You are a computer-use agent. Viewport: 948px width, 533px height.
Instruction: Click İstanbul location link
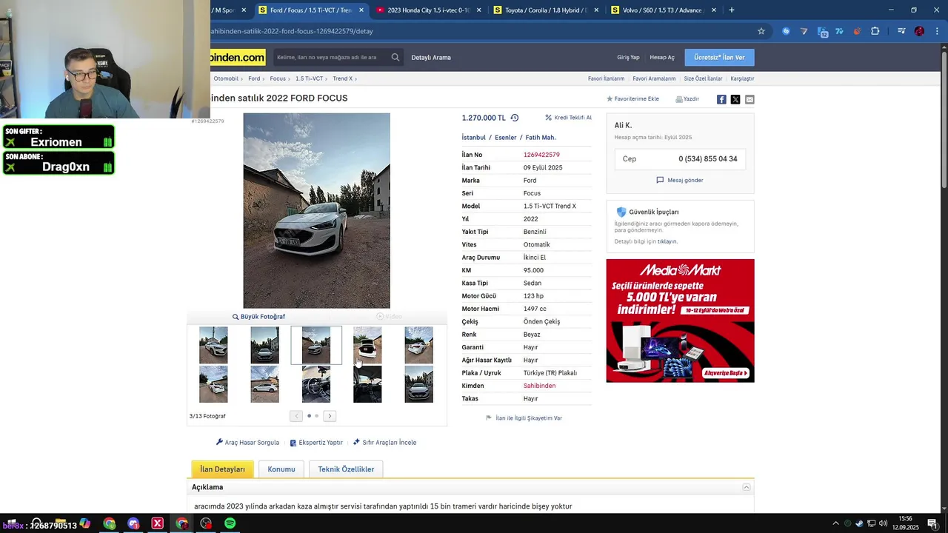pyautogui.click(x=474, y=138)
